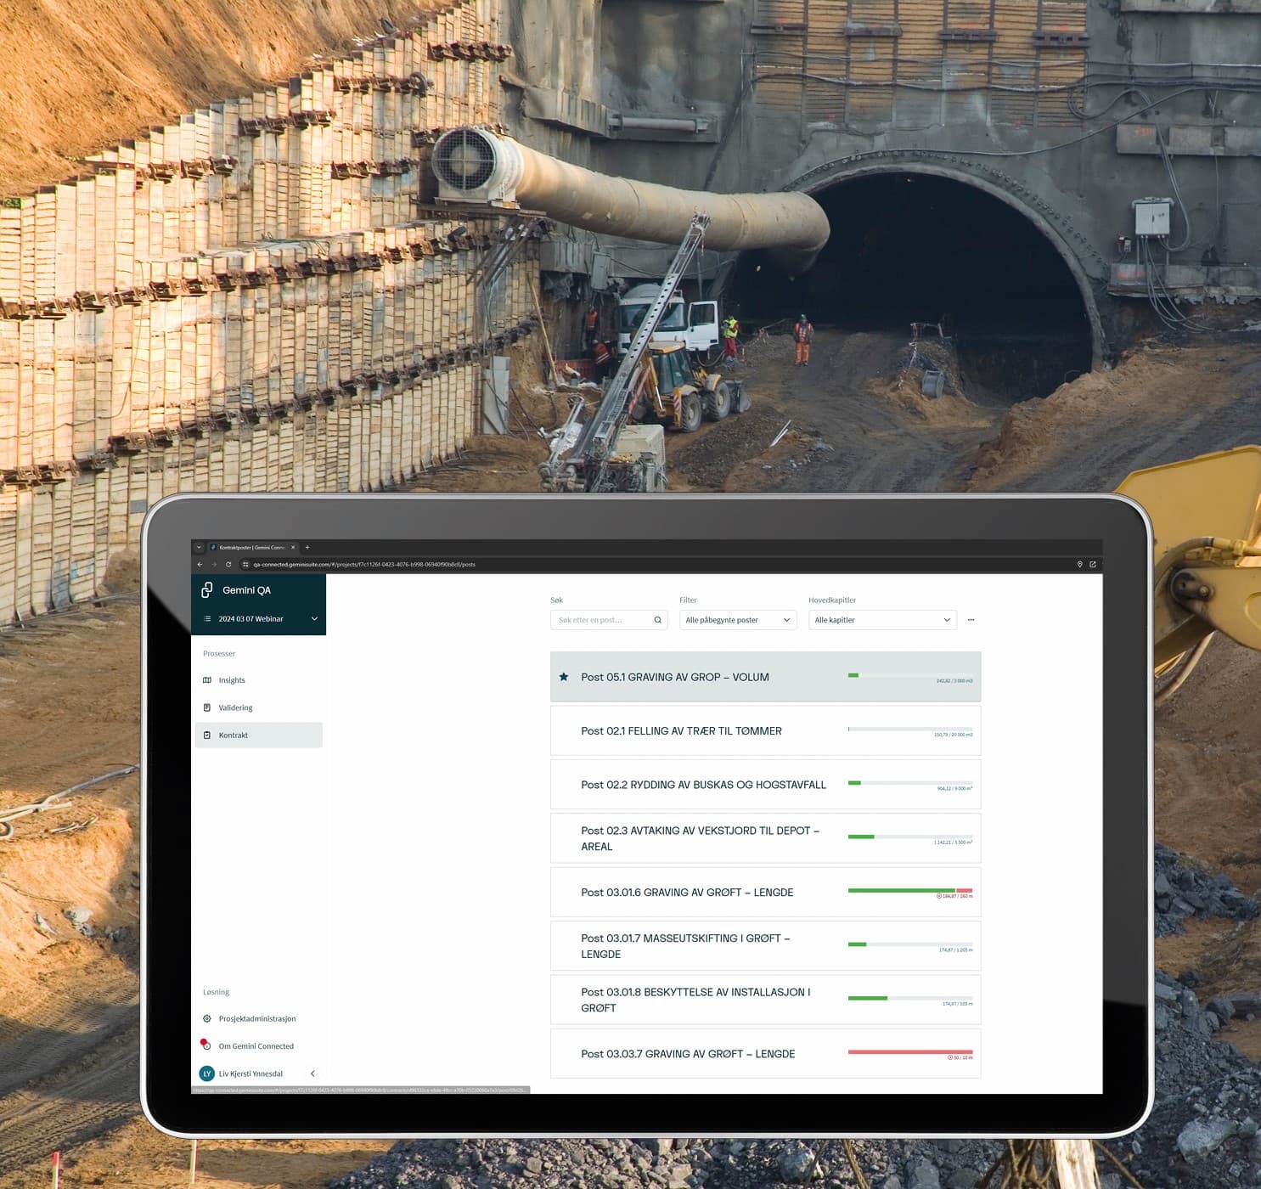The height and width of the screenshot is (1189, 1261).
Task: Open the three-dot more options menu
Action: 971,620
